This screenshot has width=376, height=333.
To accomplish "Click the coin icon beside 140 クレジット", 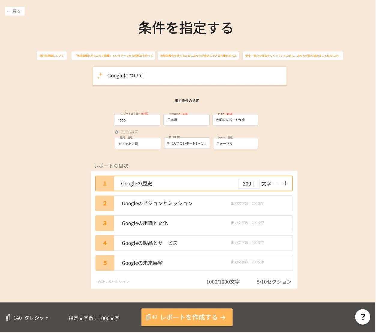I will (8, 318).
